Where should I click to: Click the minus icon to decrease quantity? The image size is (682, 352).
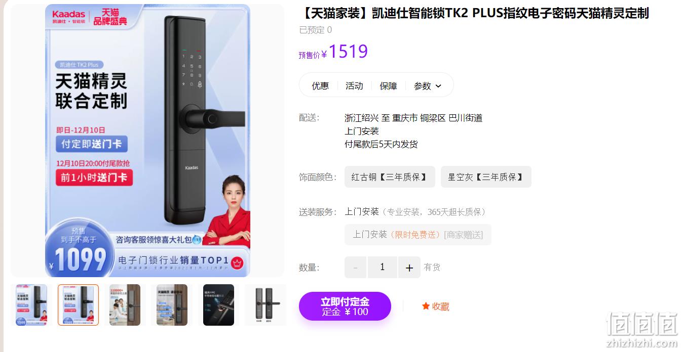pyautogui.click(x=356, y=268)
